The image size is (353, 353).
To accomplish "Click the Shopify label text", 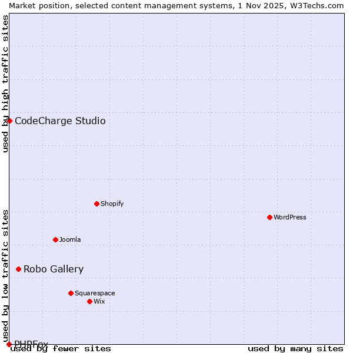I will 112,204.
